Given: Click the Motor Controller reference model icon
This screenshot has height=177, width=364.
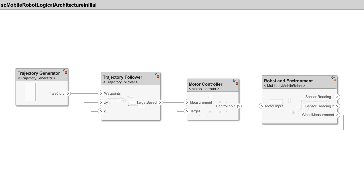Looking at the screenshot, I should (x=235, y=82).
